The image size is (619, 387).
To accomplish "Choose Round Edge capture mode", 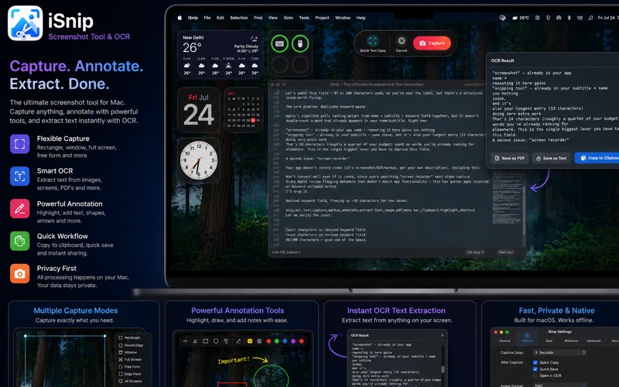I will tap(131, 345).
